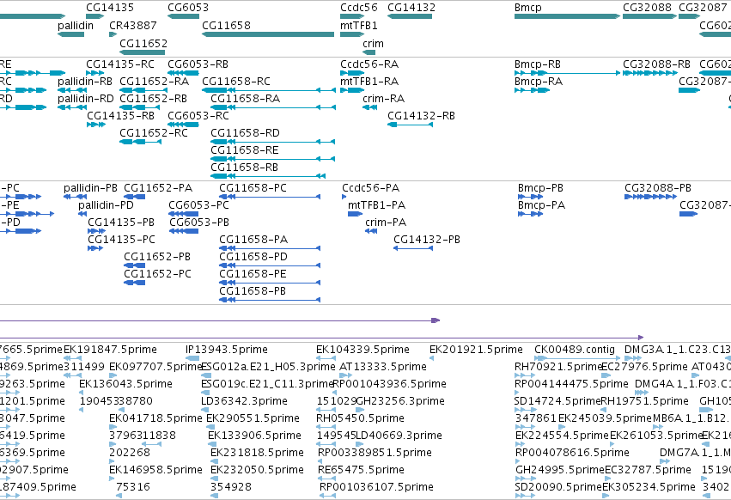731x500 pixels.
Task: Open EST EK136043.5prime
Action: (126, 384)
